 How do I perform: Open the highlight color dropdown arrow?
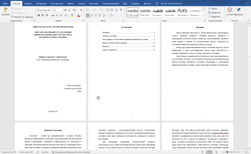(75, 16)
